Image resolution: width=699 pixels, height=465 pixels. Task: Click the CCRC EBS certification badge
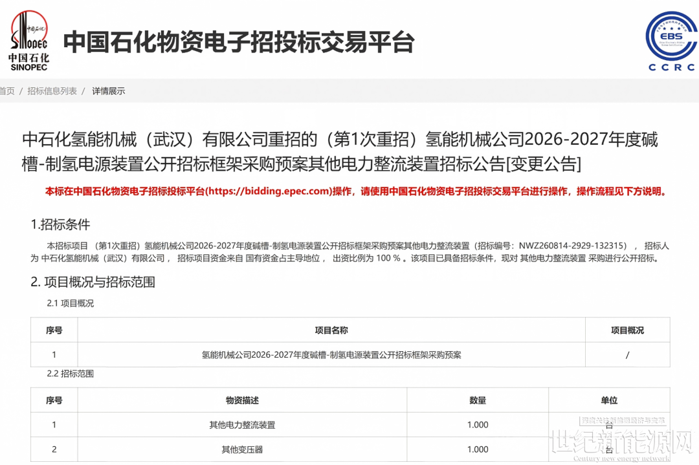click(671, 41)
